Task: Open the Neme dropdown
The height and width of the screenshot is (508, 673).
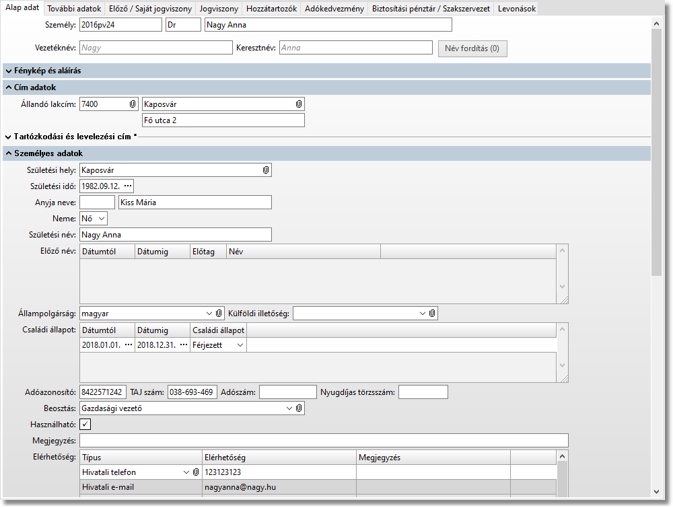Action: pos(102,219)
